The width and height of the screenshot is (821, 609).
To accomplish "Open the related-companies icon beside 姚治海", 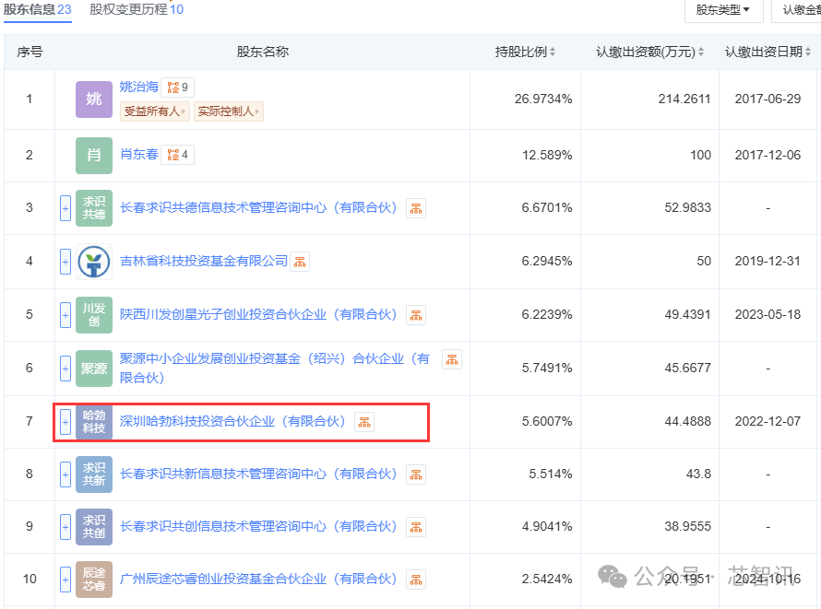I will click(177, 88).
